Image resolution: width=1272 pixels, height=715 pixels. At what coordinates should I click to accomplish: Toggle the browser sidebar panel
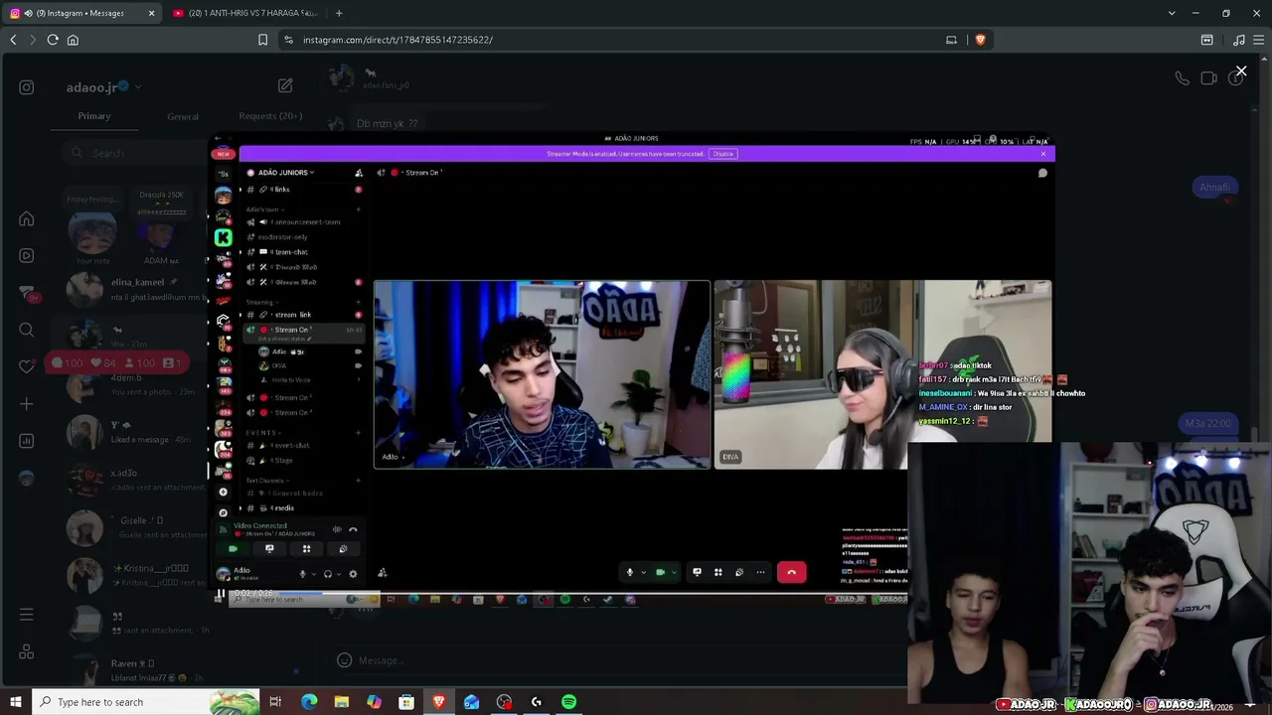[x=1207, y=40]
